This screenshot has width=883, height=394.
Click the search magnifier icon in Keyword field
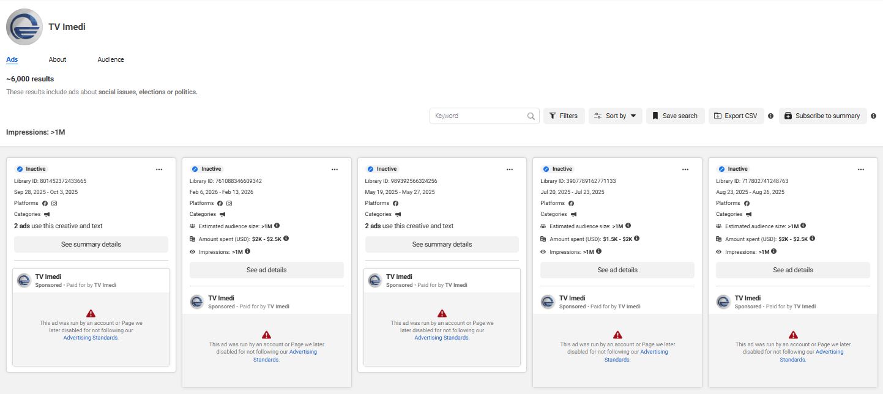pos(531,116)
